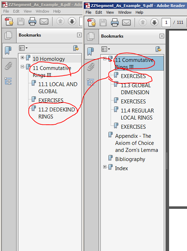The image size is (187, 251).
Task: Open Page Thumbnails panel in right window
Action: click(x=91, y=36)
